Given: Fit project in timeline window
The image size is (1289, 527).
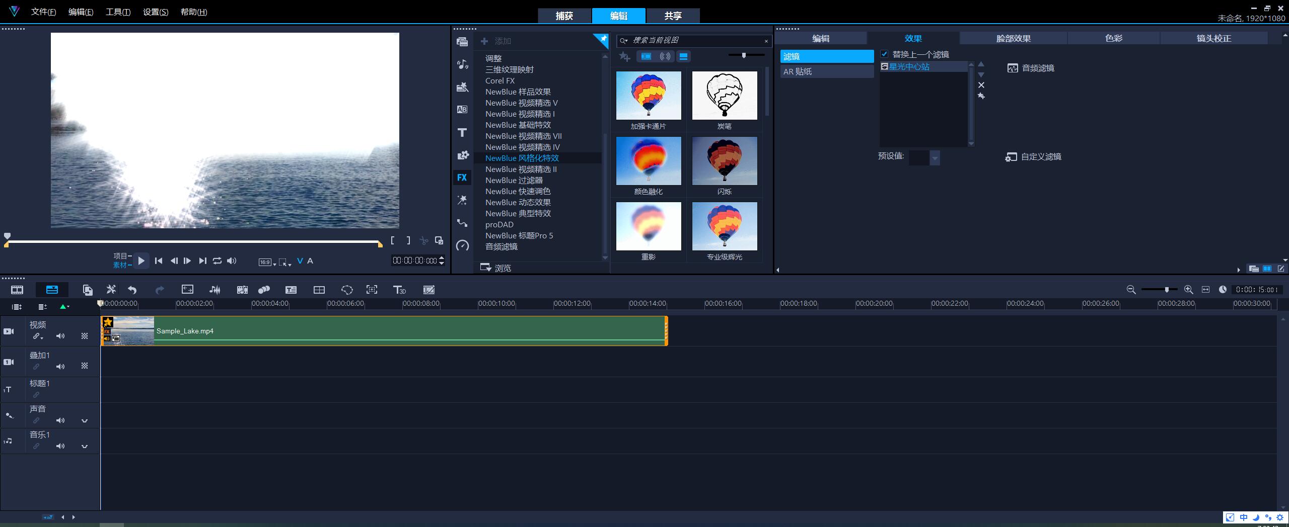Looking at the screenshot, I should point(1205,290).
